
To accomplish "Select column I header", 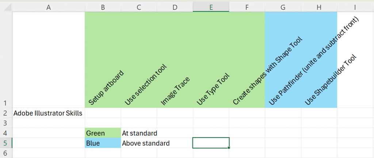I will (355, 7).
